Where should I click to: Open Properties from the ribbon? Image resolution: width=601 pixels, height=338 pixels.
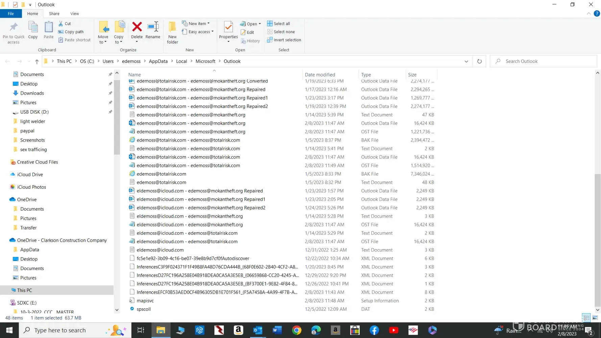tap(228, 30)
